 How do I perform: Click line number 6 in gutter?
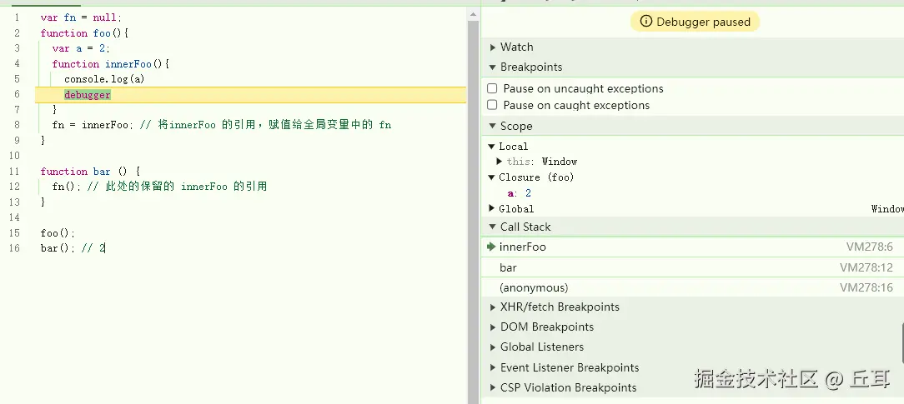17,94
